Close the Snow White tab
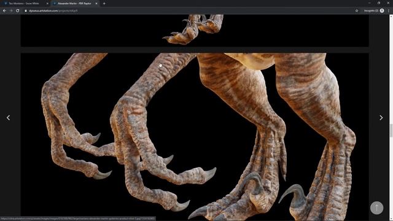This screenshot has height=221, width=393. 47,4
